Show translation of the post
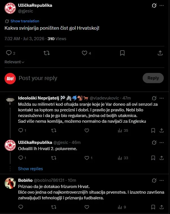Image resolution: width=170 pixels, height=214 pixels. tap(25, 21)
